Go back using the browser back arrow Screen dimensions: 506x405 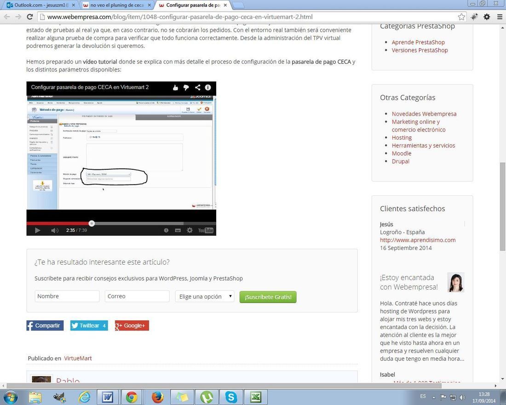pos(7,17)
